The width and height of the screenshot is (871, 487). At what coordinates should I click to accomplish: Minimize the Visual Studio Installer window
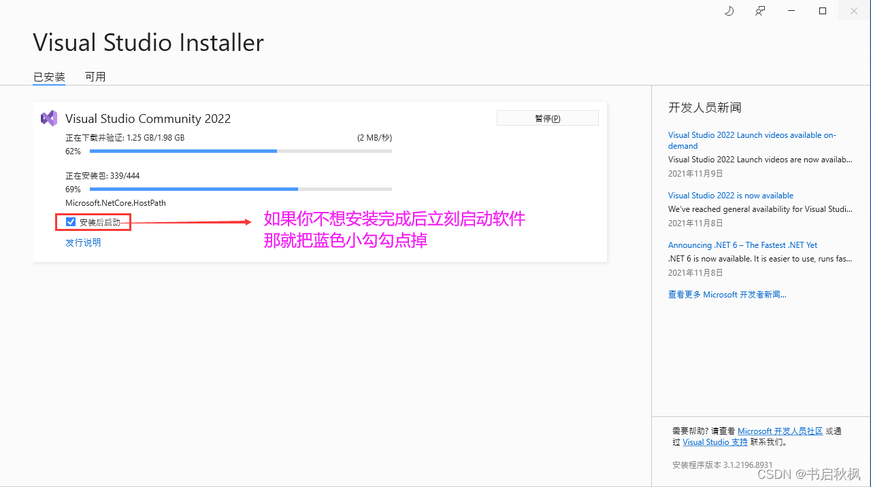(x=791, y=11)
